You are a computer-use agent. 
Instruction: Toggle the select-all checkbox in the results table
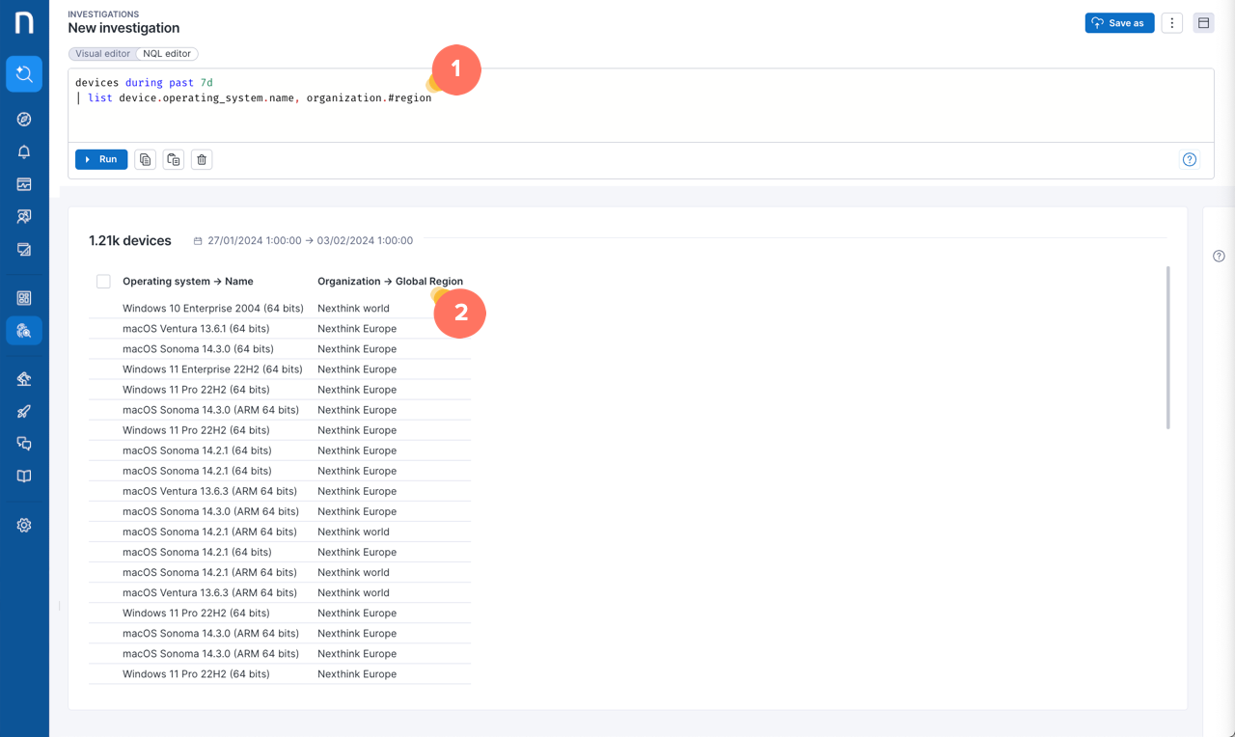point(103,281)
